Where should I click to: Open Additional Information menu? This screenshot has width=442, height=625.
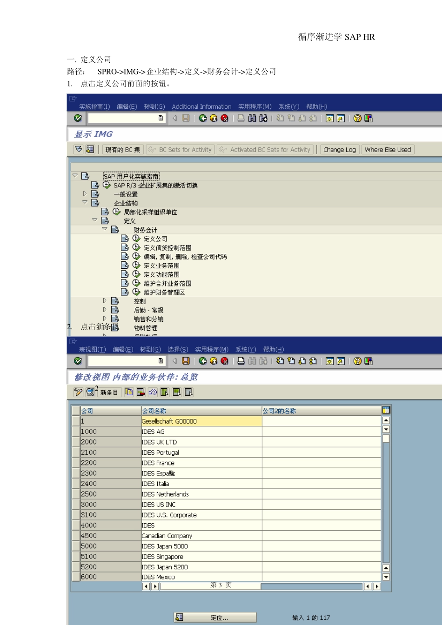pyautogui.click(x=201, y=106)
